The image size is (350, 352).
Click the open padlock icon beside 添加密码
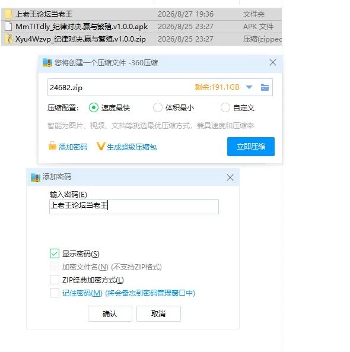click(x=52, y=145)
